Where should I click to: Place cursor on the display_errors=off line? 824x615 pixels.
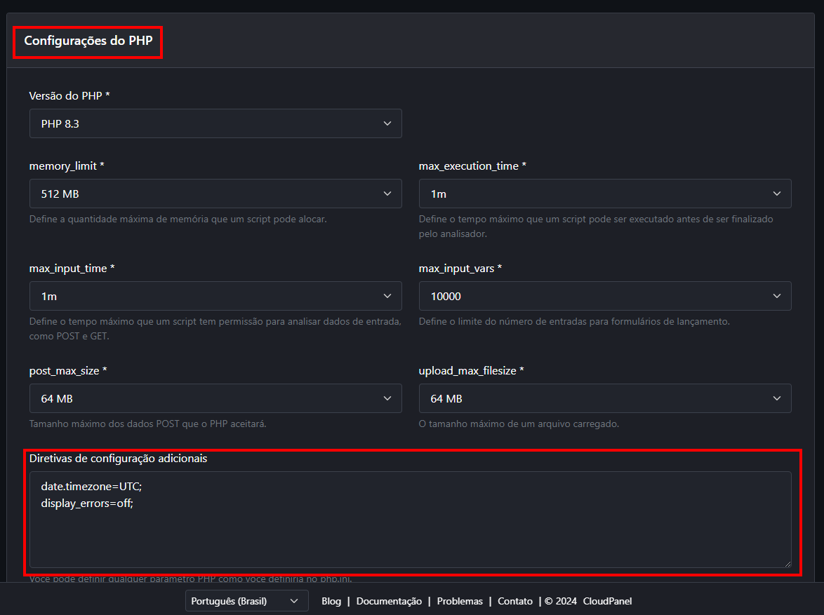tap(86, 503)
